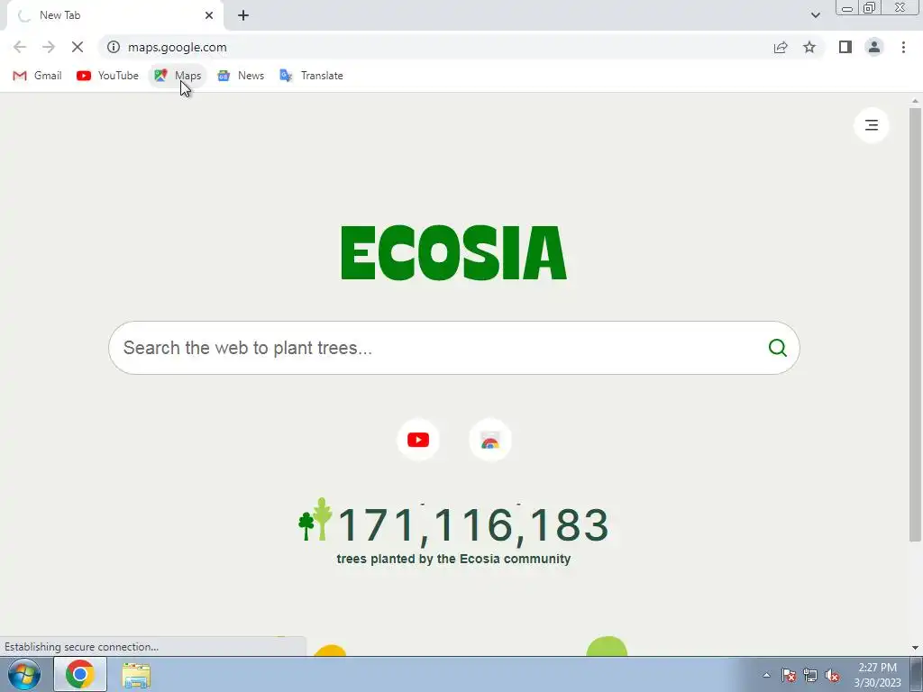Open Action Center flag icon
This screenshot has height=692, width=923.
pyautogui.click(x=789, y=675)
